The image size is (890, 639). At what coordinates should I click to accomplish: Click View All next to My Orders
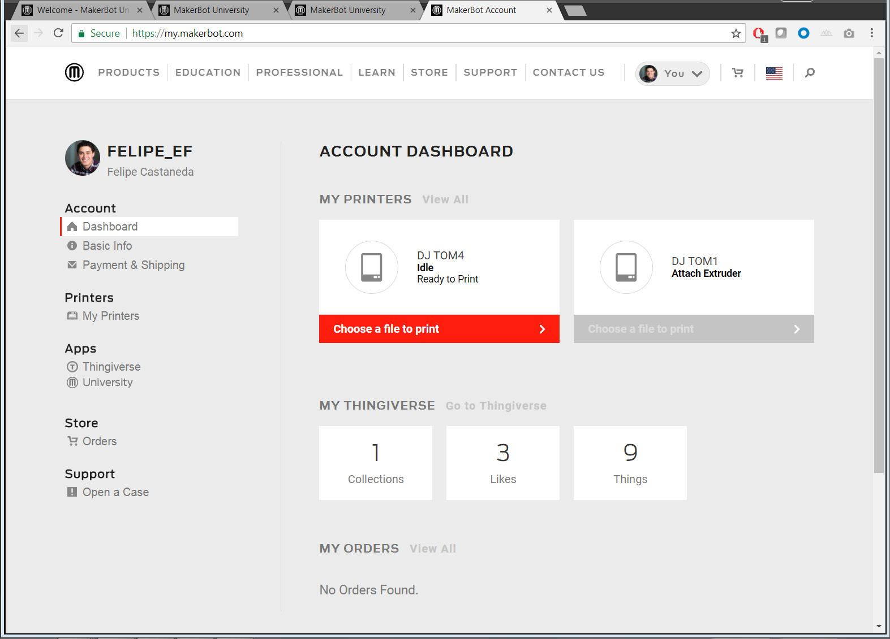pos(433,549)
